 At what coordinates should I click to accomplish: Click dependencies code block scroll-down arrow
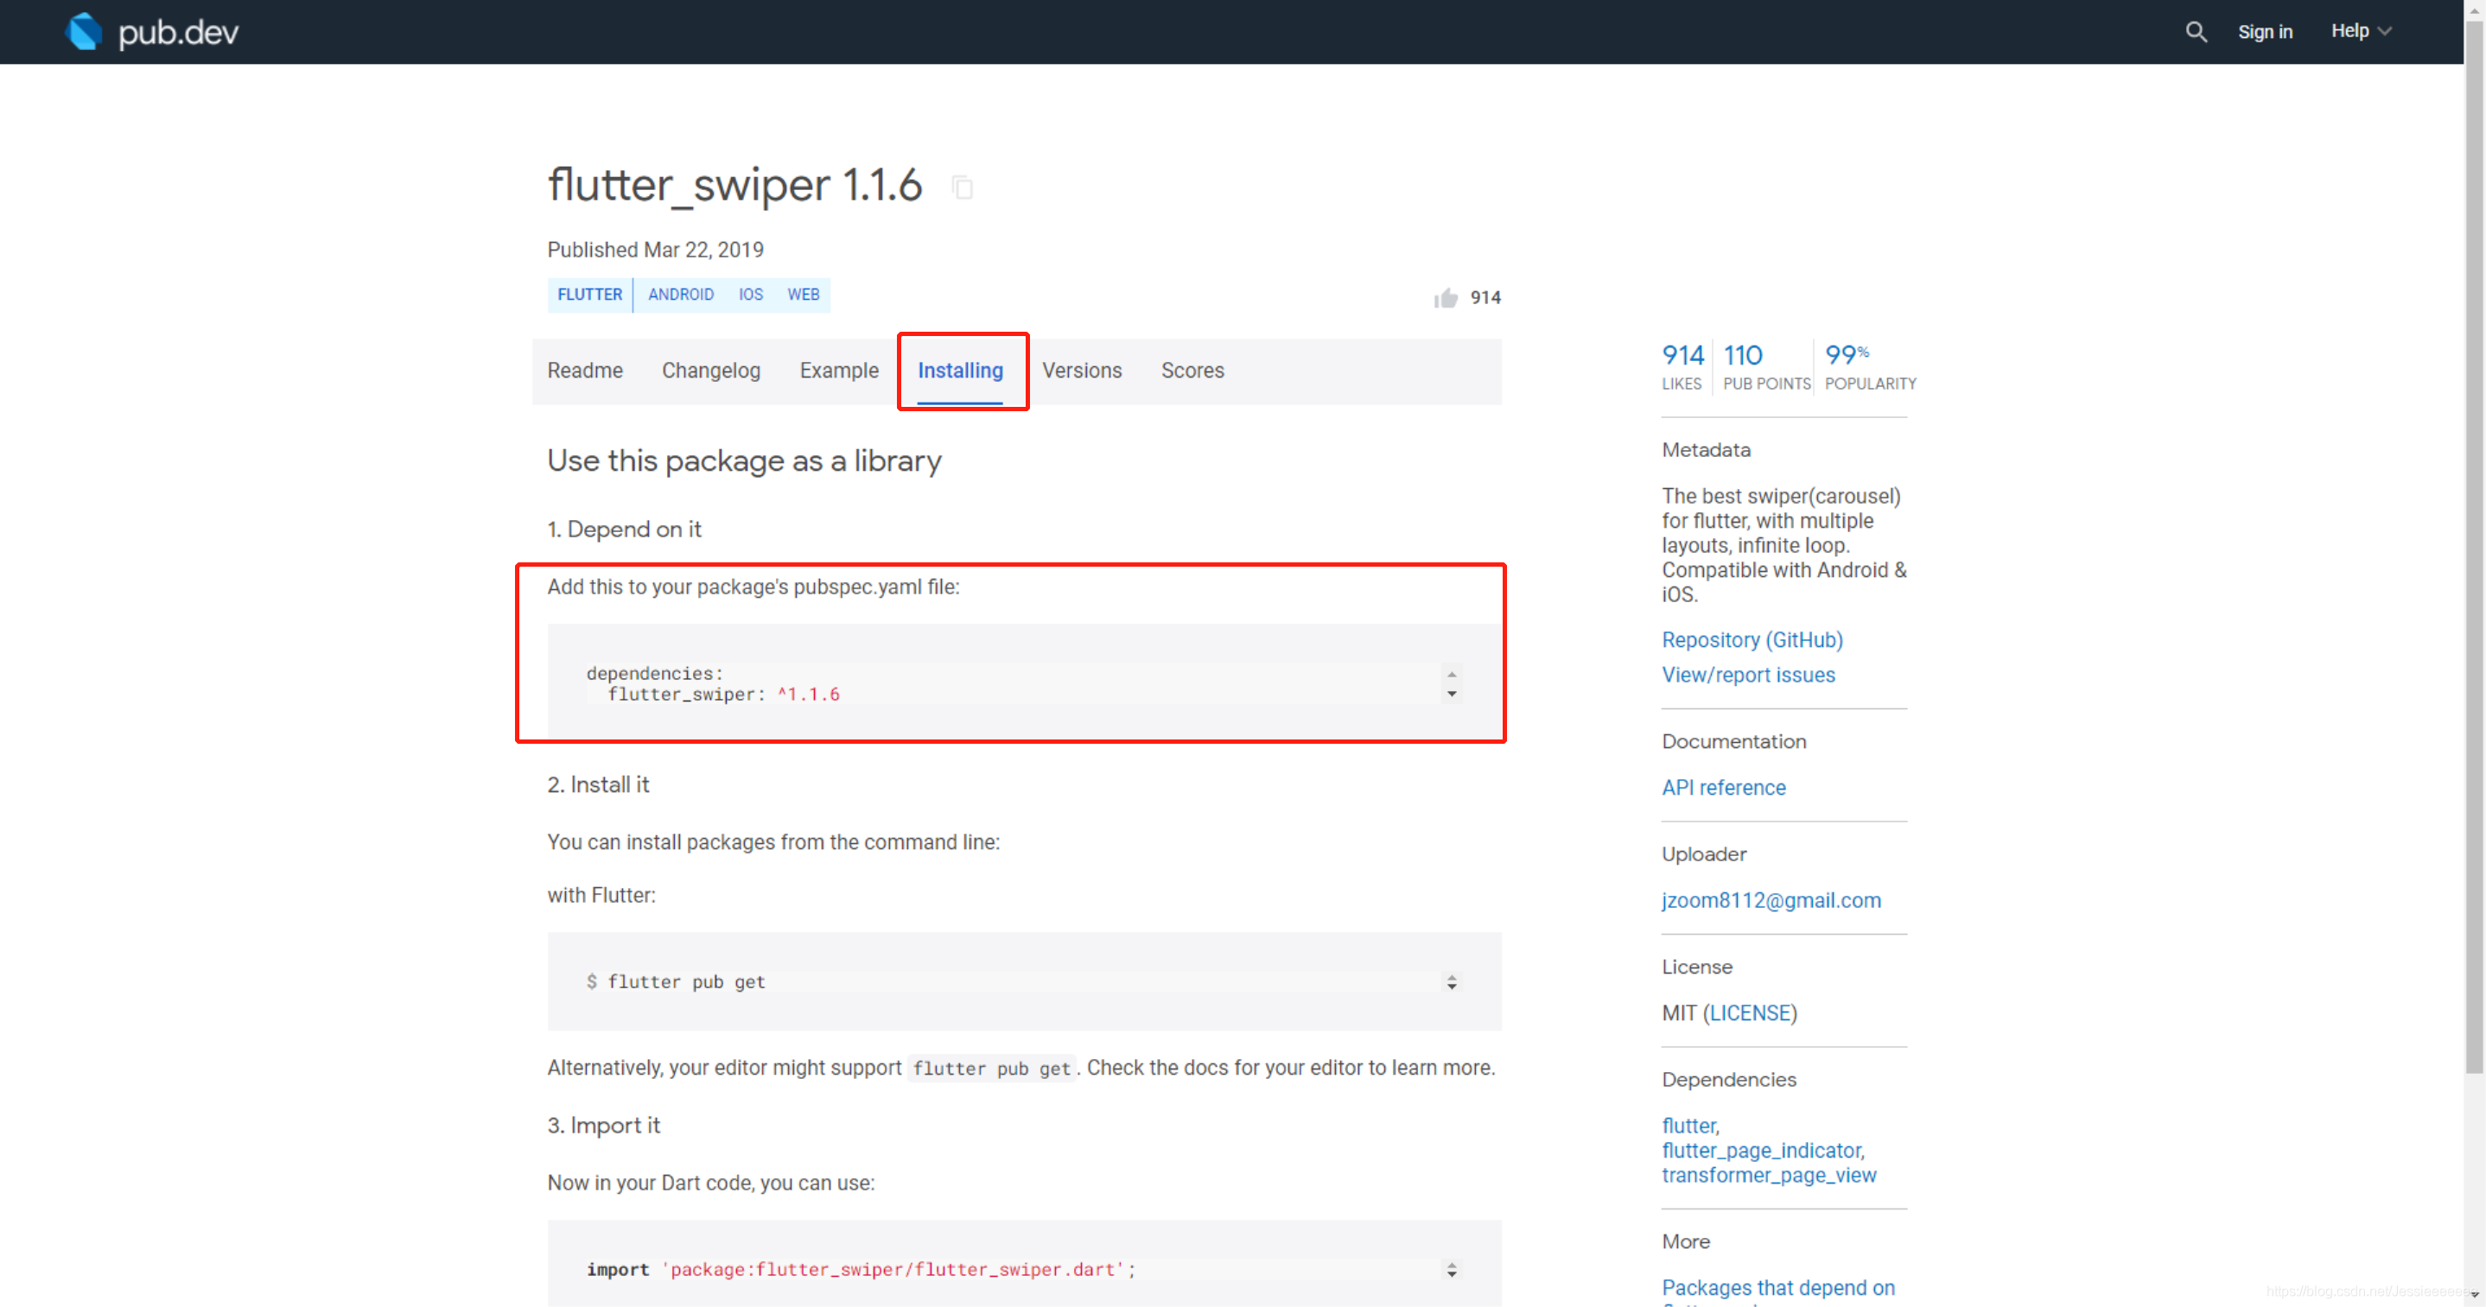(1451, 694)
